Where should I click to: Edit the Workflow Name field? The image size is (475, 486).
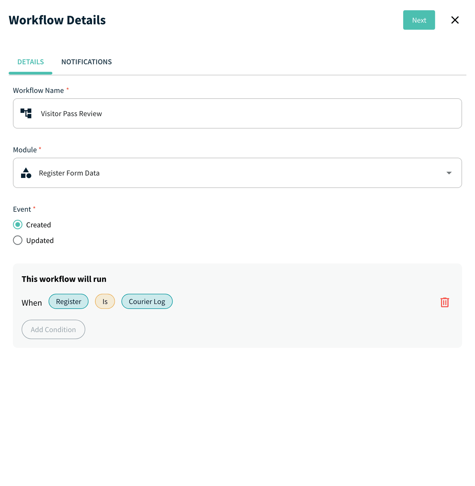[x=237, y=113]
